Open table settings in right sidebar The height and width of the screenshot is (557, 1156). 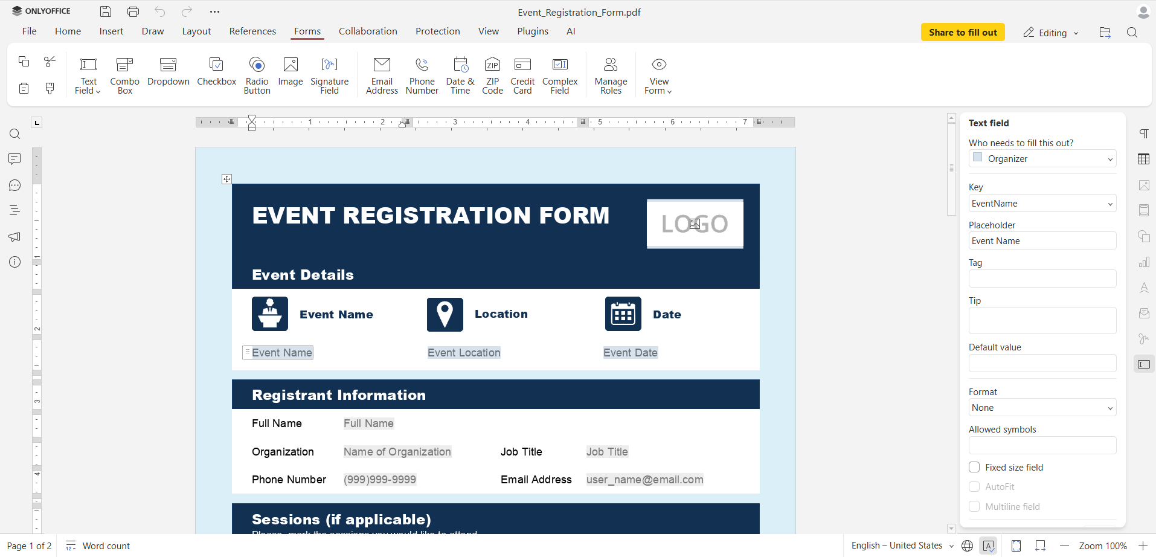point(1144,159)
